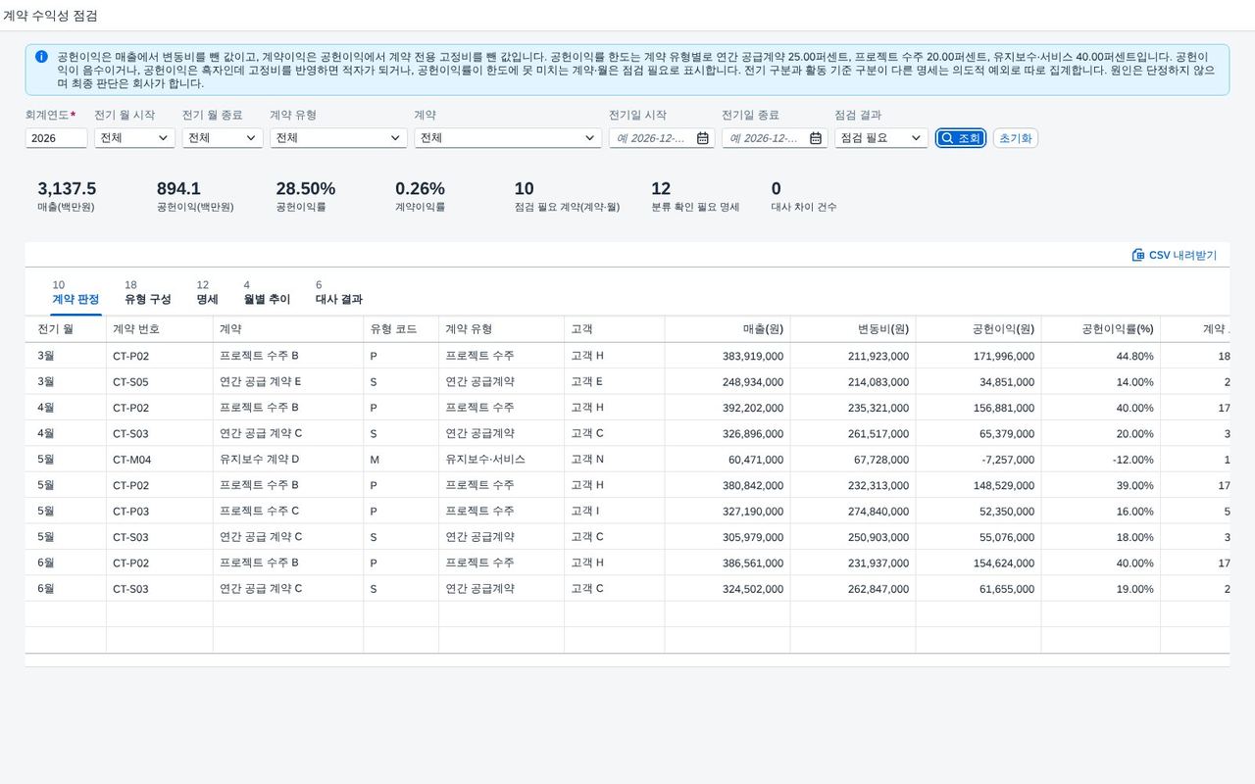Click the horizontal scrollbar below the table
This screenshot has width=1255, height=784.
pyautogui.click(x=627, y=661)
